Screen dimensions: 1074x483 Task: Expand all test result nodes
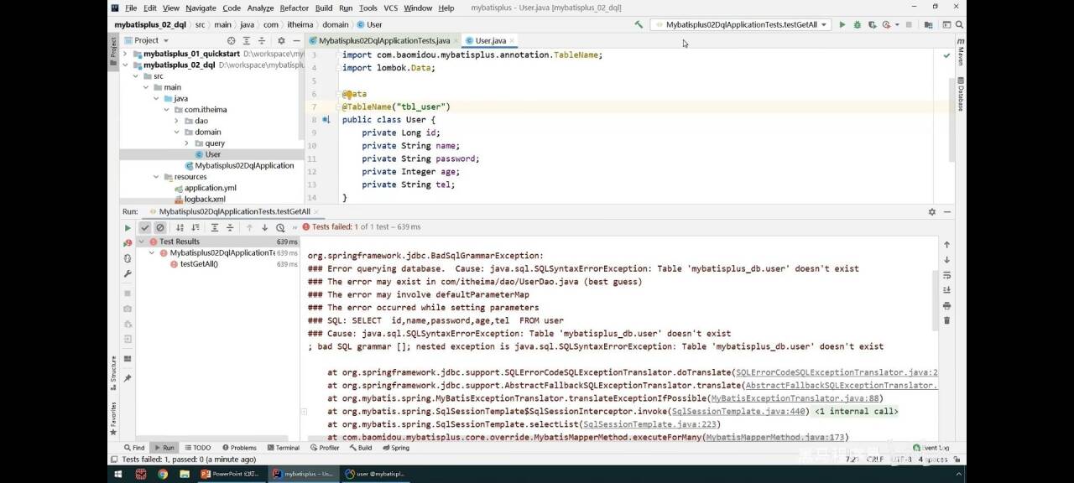(215, 227)
